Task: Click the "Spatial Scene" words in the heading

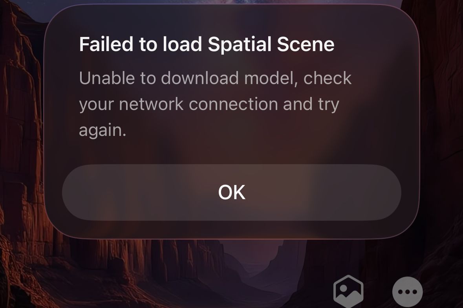Action: click(x=271, y=44)
